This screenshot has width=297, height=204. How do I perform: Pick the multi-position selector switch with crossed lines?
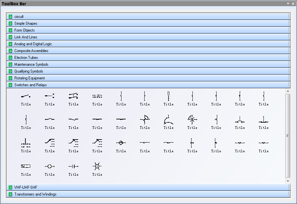click(192, 119)
